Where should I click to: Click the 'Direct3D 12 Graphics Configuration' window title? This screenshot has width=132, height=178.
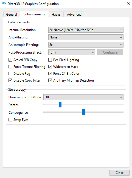(x=33, y=4)
